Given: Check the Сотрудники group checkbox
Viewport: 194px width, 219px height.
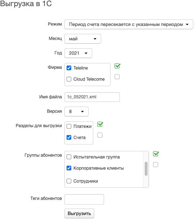Looking at the screenshot, I should [x=69, y=181].
